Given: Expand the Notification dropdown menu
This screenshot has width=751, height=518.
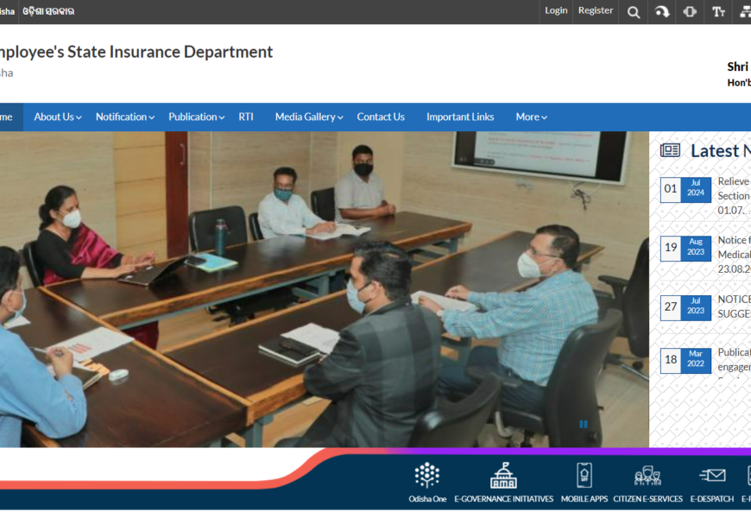Looking at the screenshot, I should 125,117.
